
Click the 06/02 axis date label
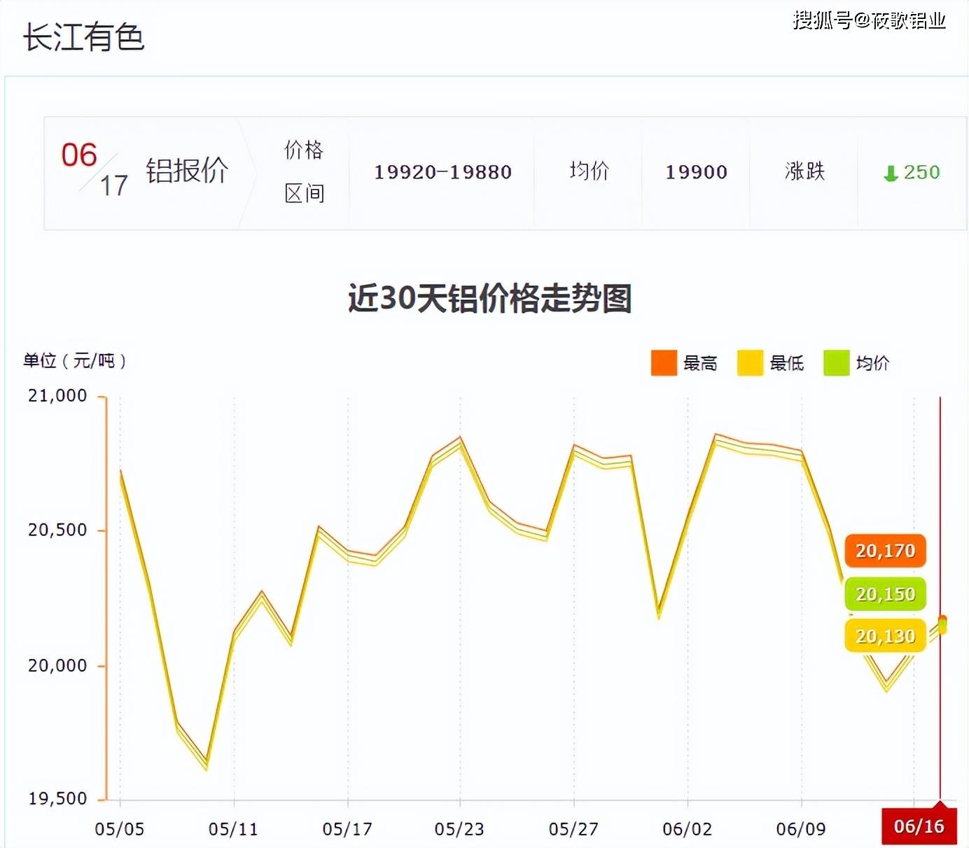[x=688, y=829]
